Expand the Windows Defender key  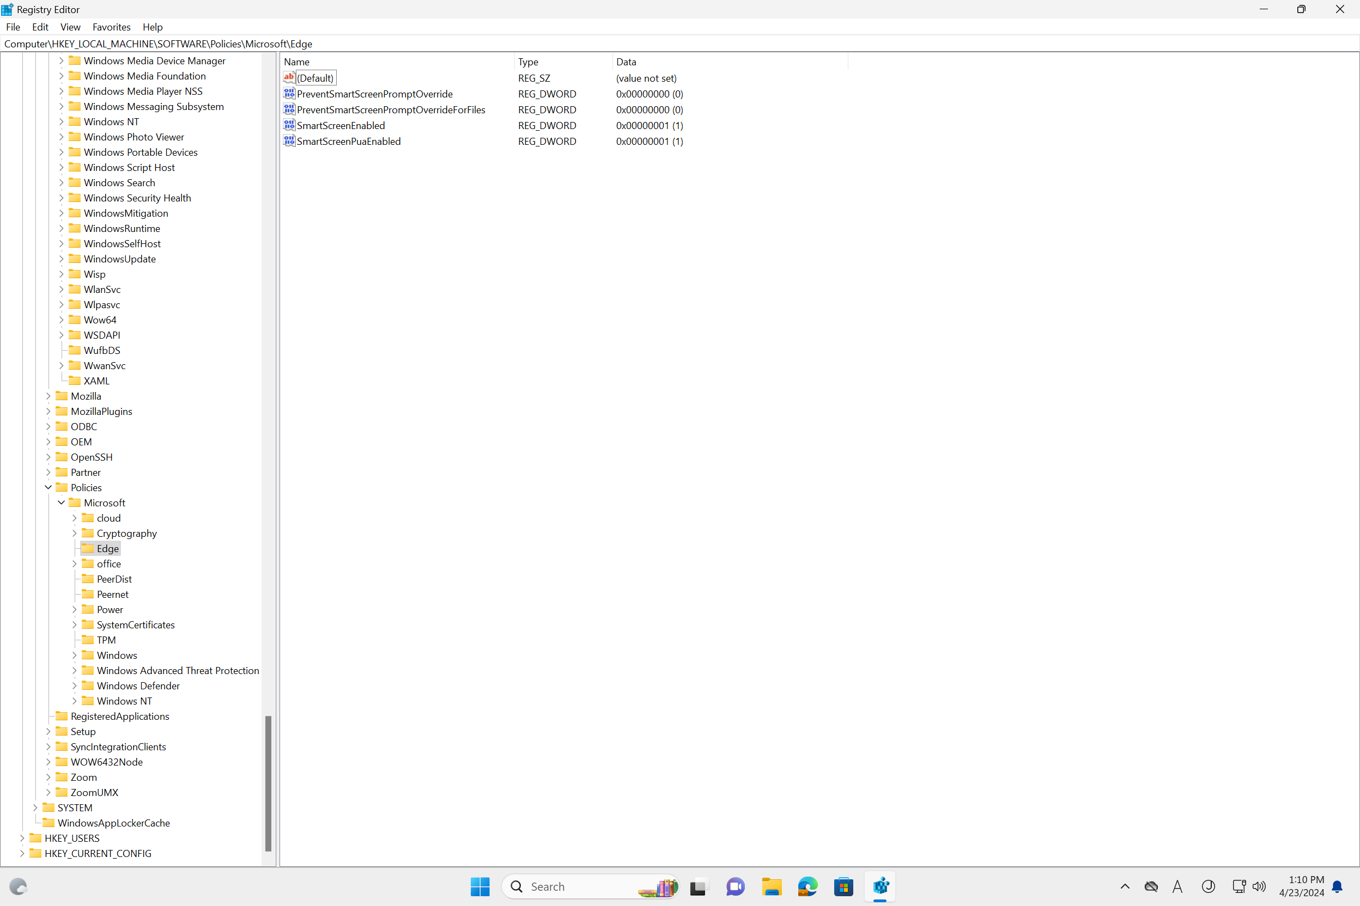click(x=74, y=685)
